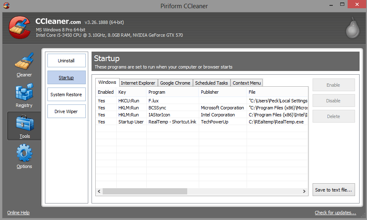Open the System Restore tool
Viewport: 367px width, 220px height.
click(66, 95)
